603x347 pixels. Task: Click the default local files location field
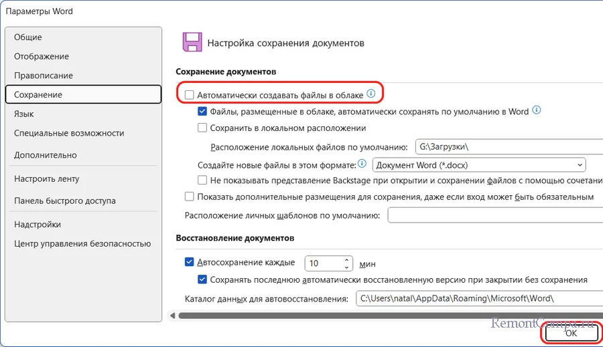508,147
